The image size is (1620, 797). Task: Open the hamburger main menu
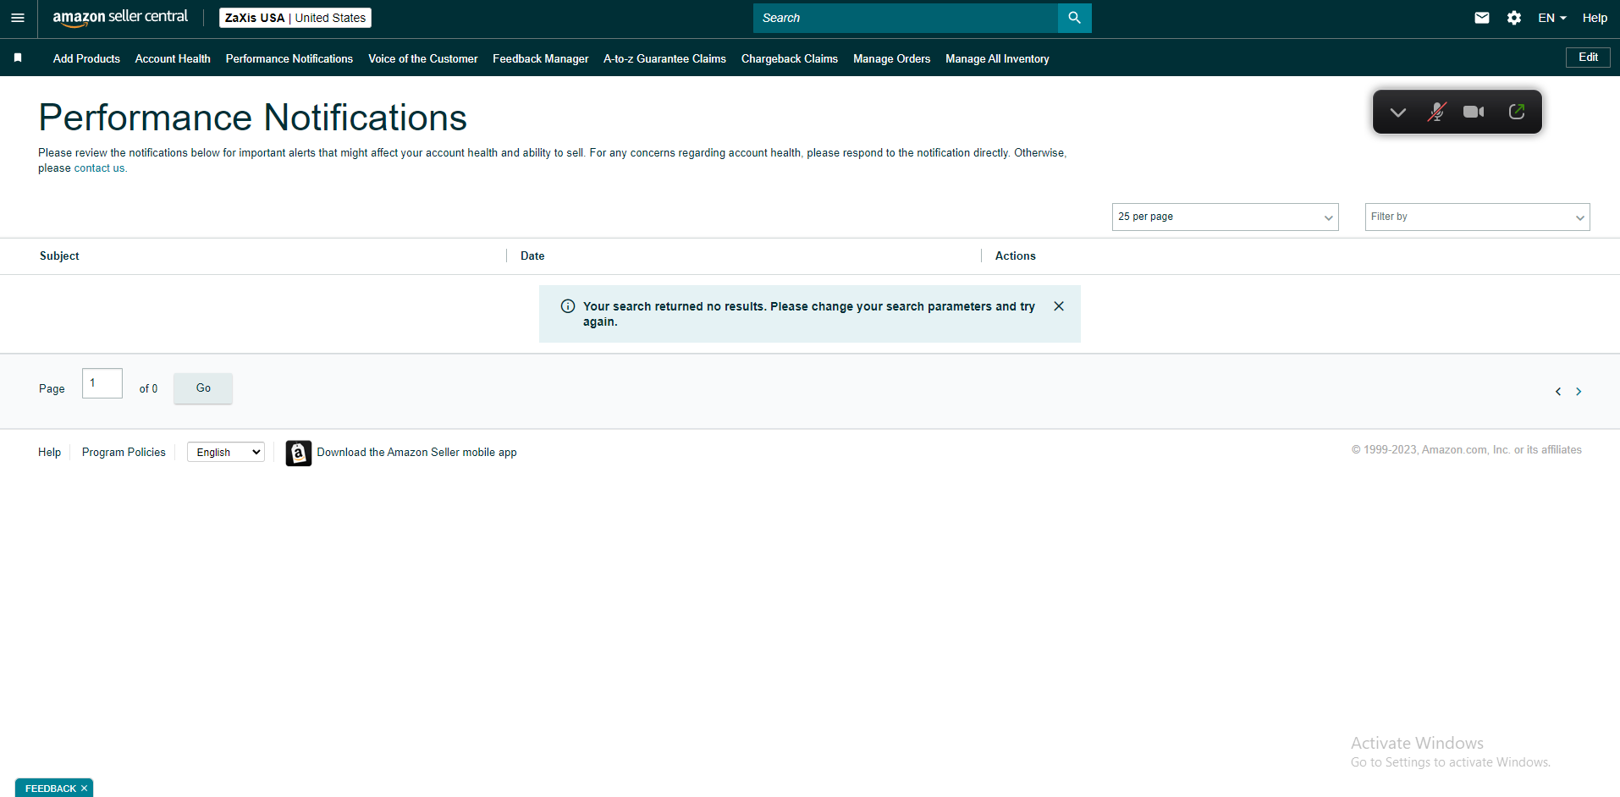(x=18, y=18)
